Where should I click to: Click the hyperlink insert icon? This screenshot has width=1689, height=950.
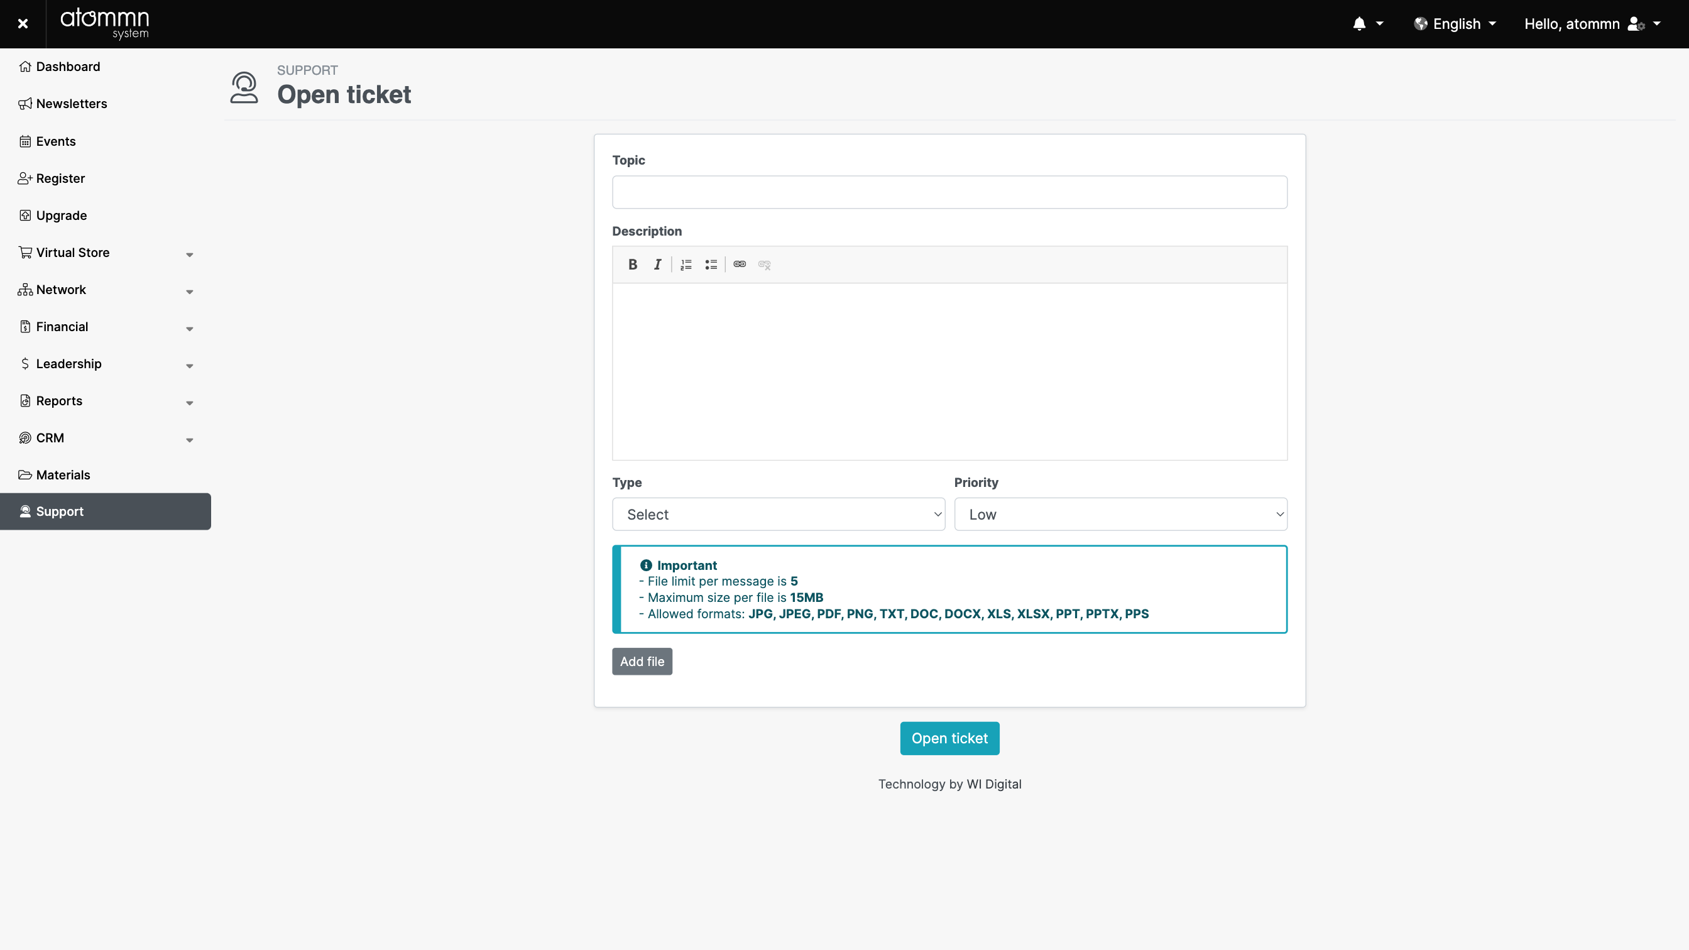point(739,263)
